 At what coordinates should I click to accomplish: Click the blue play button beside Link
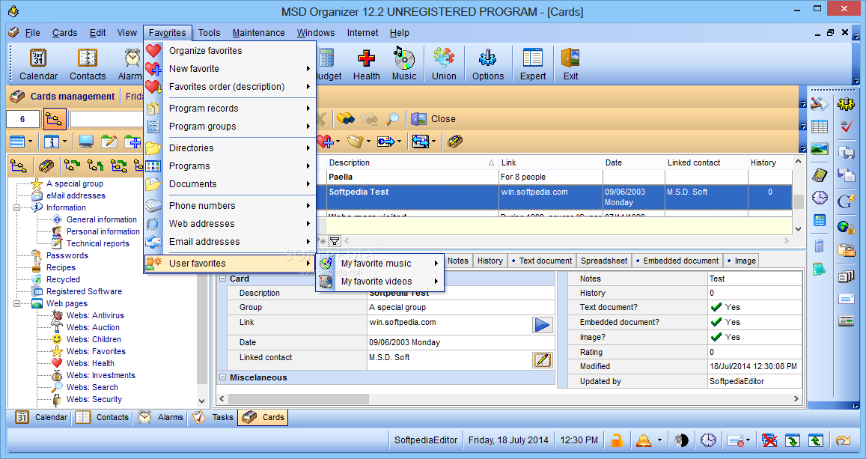tap(542, 325)
